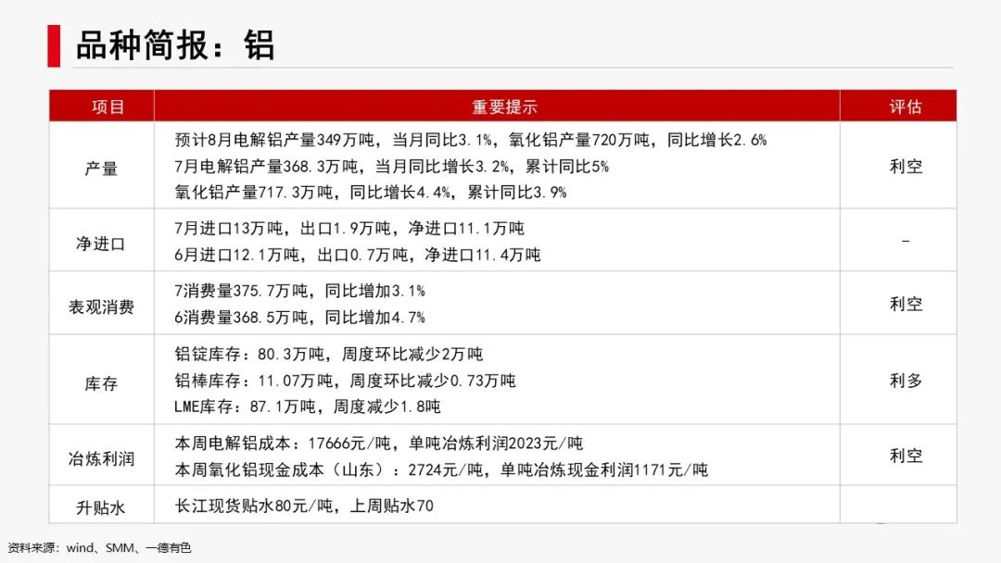This screenshot has height=563, width=1001.
Task: Click the 表观消费 row label
Action: pos(101,307)
